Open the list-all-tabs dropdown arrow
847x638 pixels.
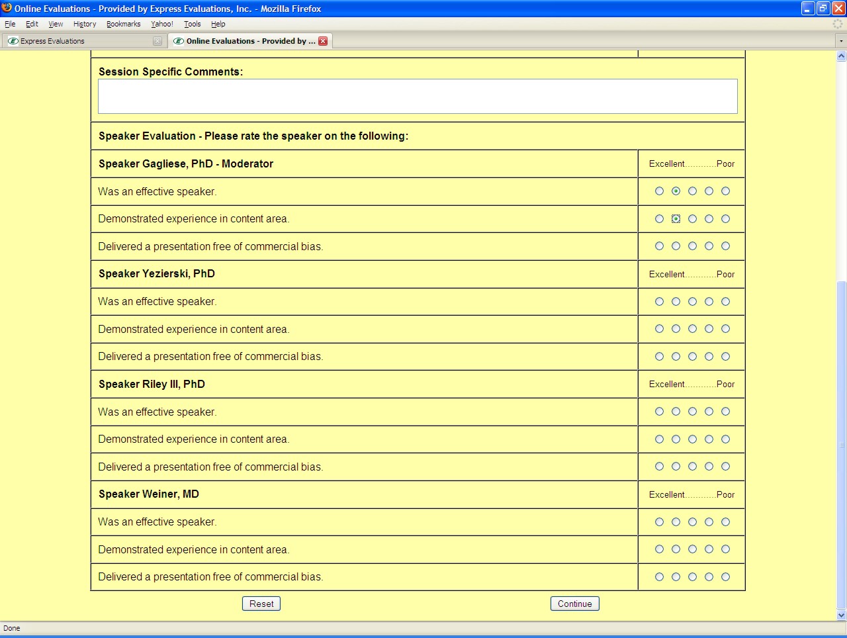[x=841, y=41]
